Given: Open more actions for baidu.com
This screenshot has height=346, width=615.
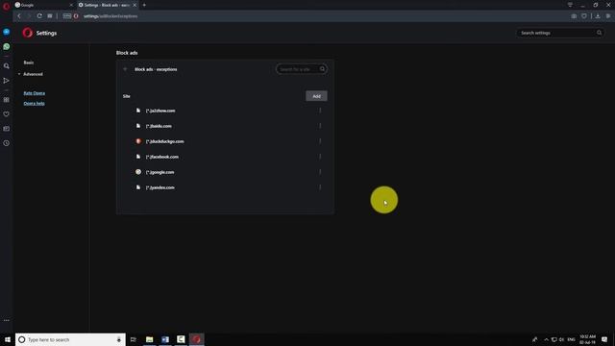Looking at the screenshot, I should [320, 126].
